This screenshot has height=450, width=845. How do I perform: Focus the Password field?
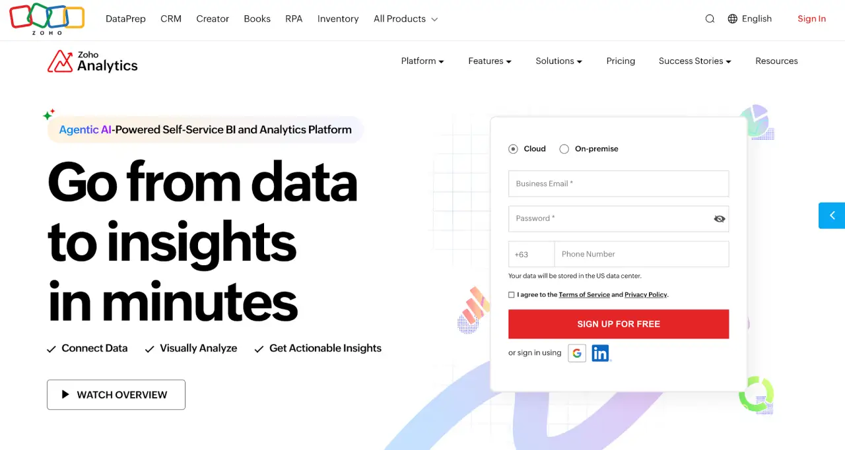[619, 218]
